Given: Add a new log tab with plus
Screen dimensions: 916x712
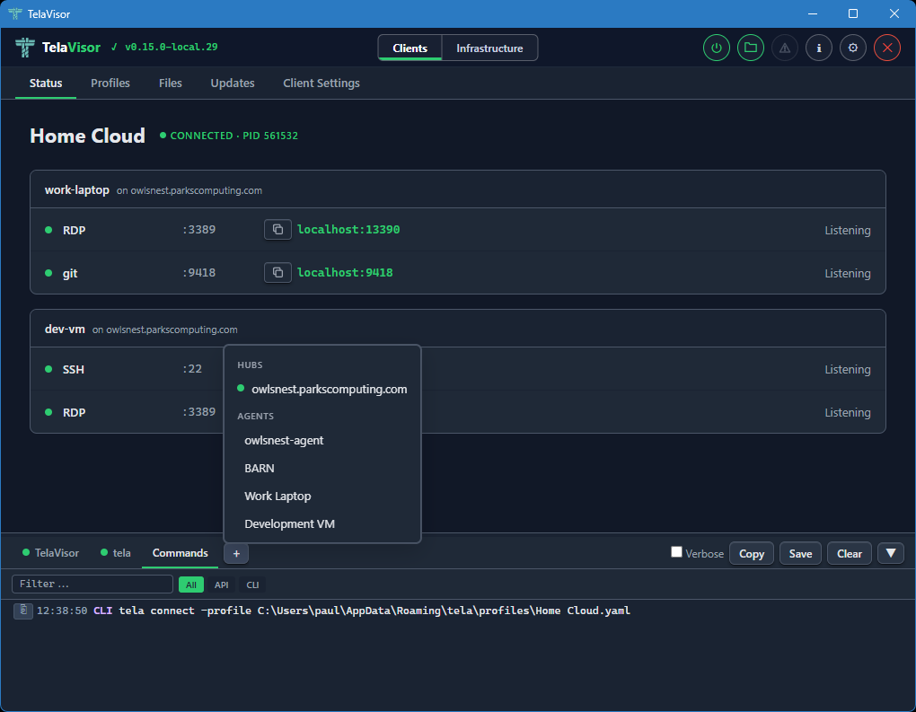Looking at the screenshot, I should pyautogui.click(x=236, y=554).
